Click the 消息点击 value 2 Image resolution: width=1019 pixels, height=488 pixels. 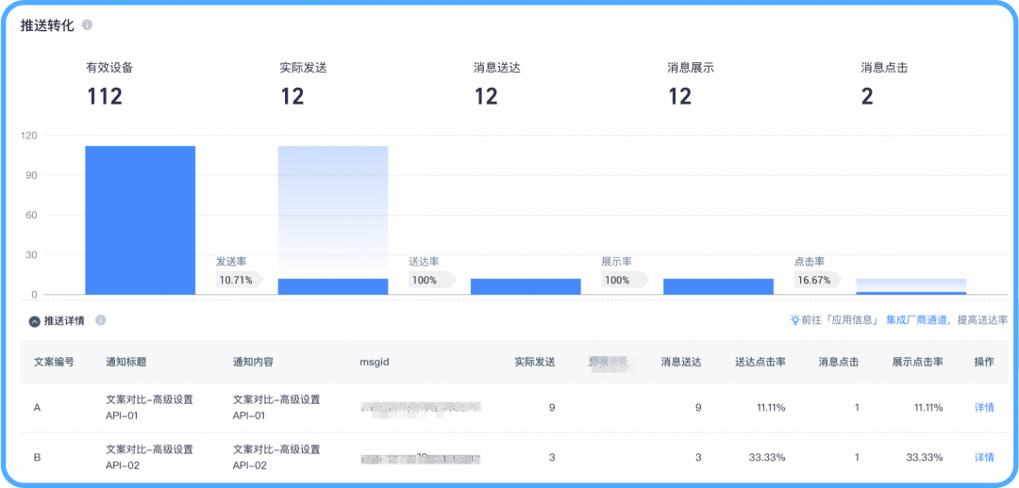point(867,97)
